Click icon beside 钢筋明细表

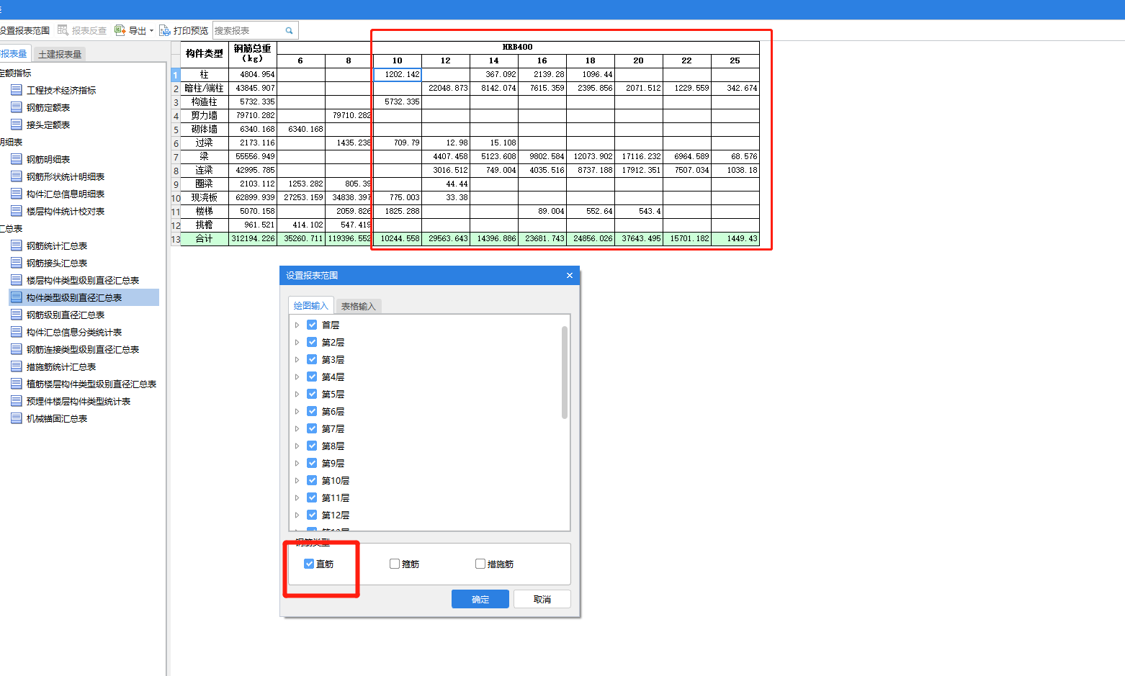[17, 159]
